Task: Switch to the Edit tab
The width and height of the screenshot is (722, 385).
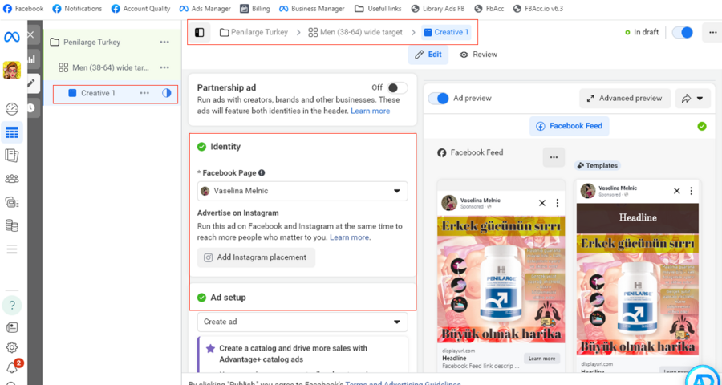Action: point(428,55)
